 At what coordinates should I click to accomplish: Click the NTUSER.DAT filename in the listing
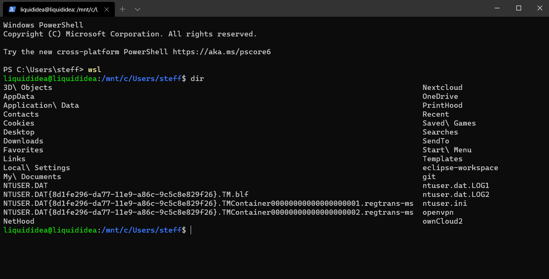(25, 185)
